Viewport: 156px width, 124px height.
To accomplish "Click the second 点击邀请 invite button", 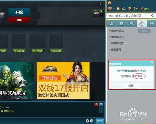I will click(19, 51).
